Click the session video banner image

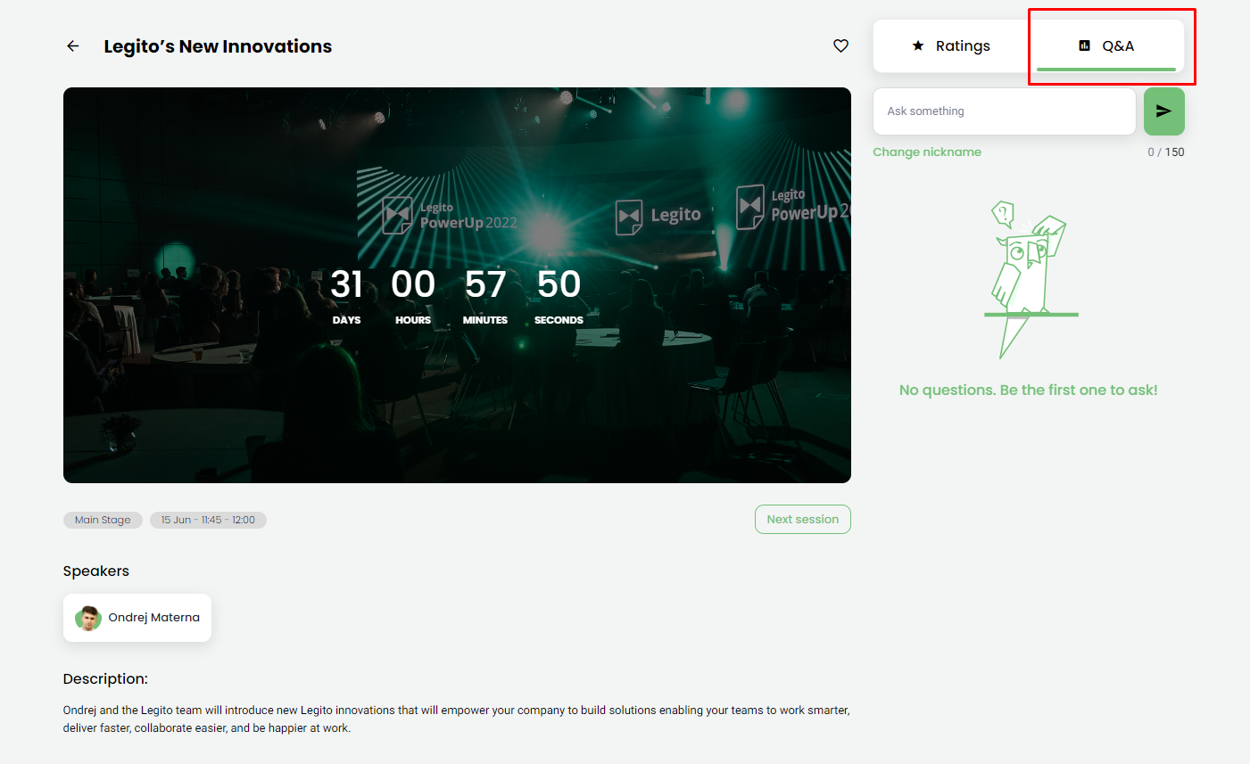457,285
